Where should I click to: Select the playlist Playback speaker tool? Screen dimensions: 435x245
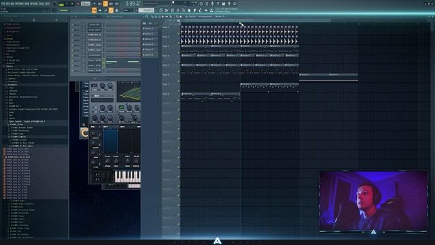pyautogui.click(x=181, y=16)
